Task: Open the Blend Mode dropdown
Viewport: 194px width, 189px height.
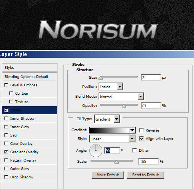Action: coord(121,97)
